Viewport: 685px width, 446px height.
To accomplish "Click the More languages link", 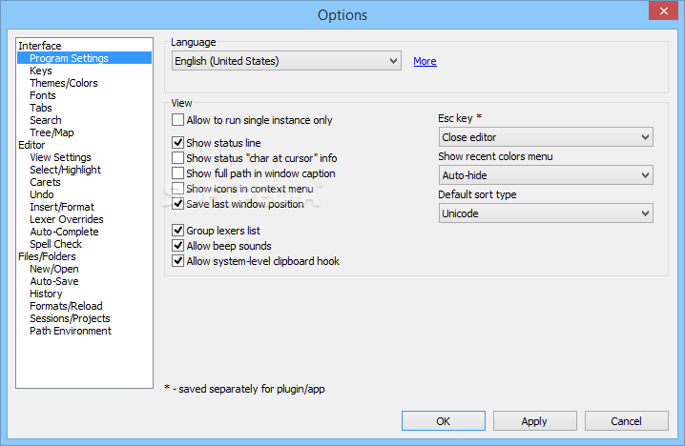I will [x=425, y=61].
